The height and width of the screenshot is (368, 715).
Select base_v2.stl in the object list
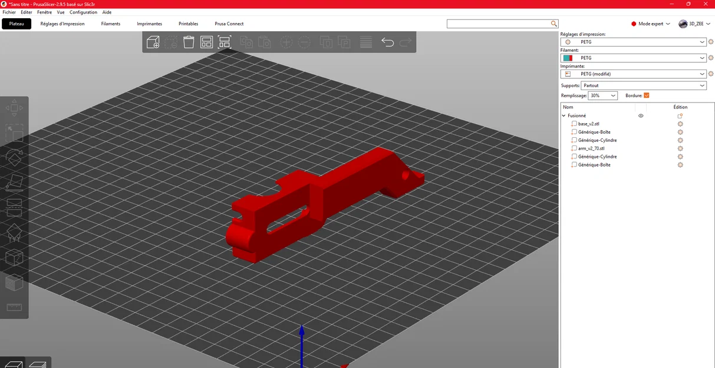point(589,124)
